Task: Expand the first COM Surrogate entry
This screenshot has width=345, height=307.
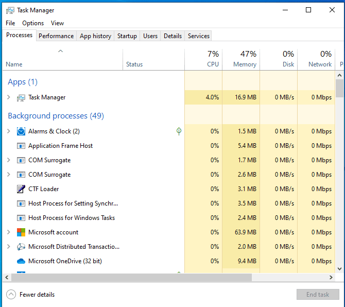Action: 9,160
